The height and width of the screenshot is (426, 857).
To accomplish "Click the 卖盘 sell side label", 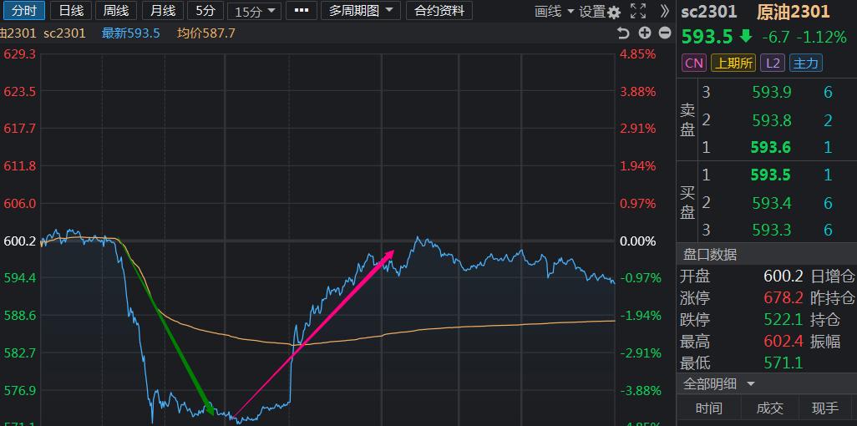I will (x=687, y=120).
